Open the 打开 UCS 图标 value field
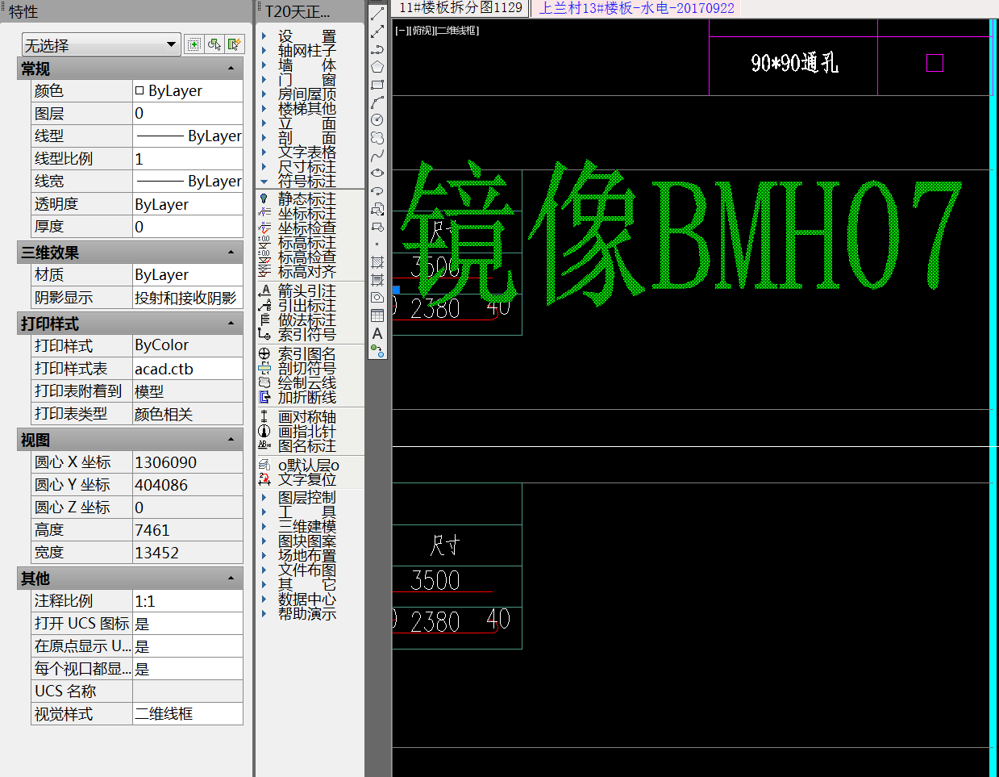Viewport: 999px width, 777px height. tap(187, 624)
